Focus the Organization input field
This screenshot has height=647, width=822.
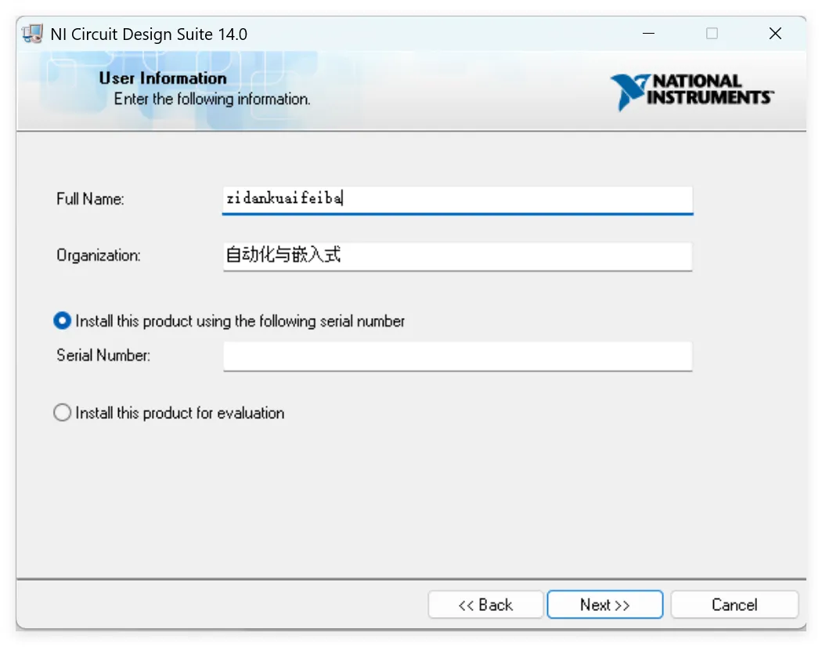[458, 256]
